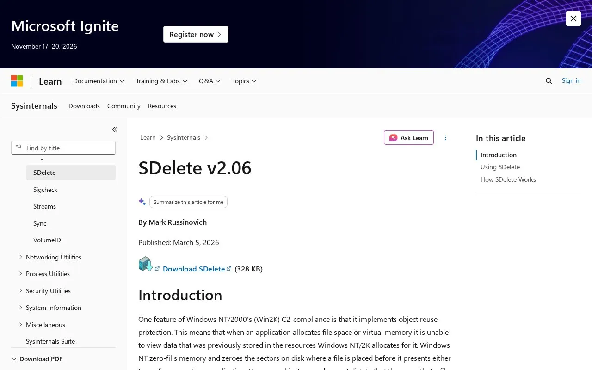Click the Ask Learn button
The width and height of the screenshot is (592, 370).
pos(409,138)
